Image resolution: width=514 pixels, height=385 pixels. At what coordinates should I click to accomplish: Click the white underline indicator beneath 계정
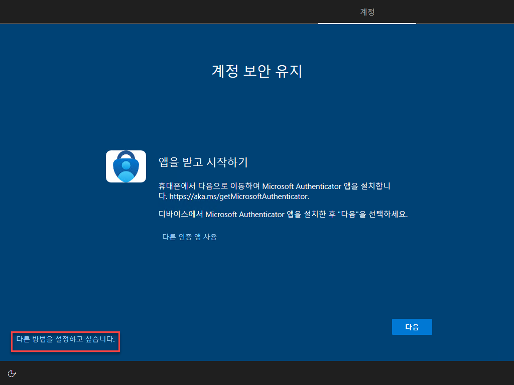coord(367,23)
